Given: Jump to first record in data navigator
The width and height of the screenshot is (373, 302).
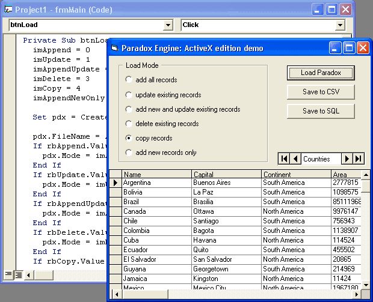Looking at the screenshot, I should (284, 159).
